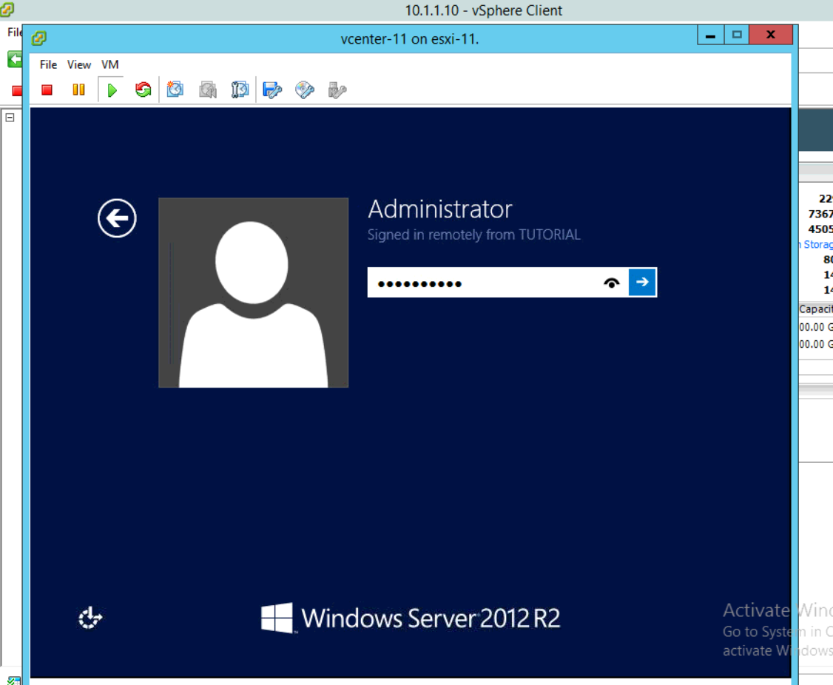
Task: Revert to the current snapshot
Action: click(x=207, y=90)
